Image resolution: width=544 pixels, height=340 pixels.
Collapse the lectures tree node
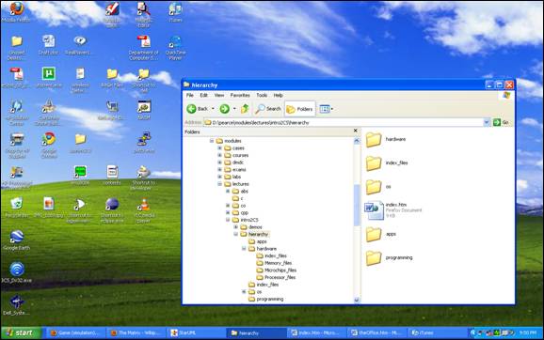[x=219, y=184]
